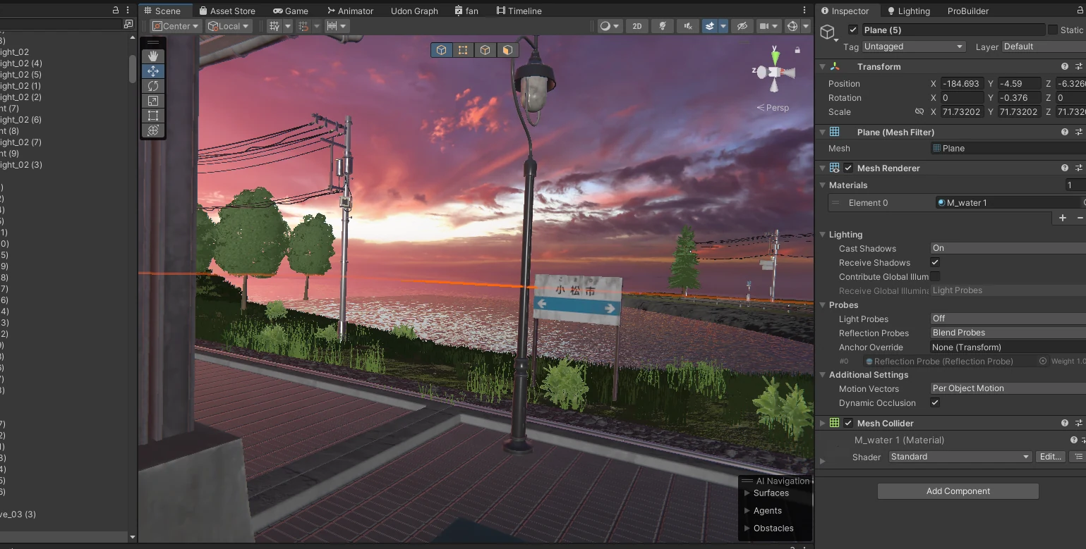The width and height of the screenshot is (1086, 549).
Task: Select the Hand view tool
Action: [x=153, y=56]
